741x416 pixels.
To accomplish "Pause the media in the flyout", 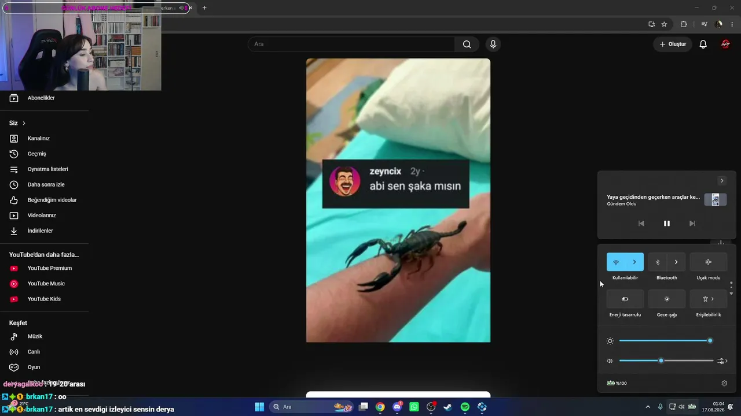I will tap(667, 224).
